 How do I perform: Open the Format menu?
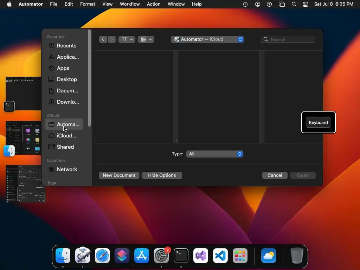click(88, 4)
